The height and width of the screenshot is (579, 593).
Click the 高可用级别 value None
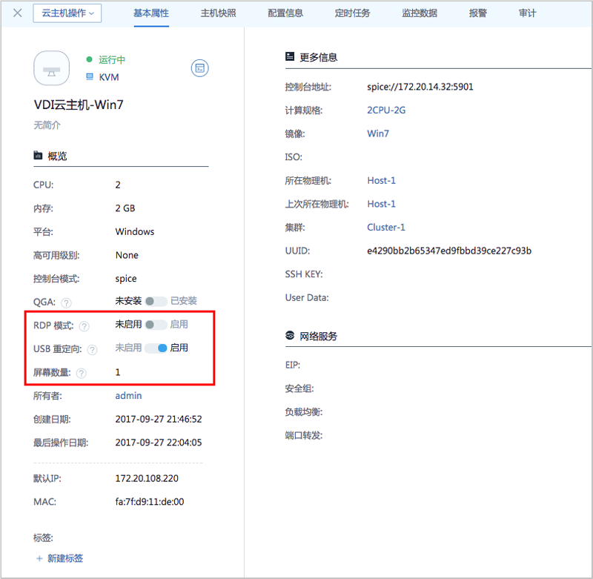pyautogui.click(x=127, y=255)
